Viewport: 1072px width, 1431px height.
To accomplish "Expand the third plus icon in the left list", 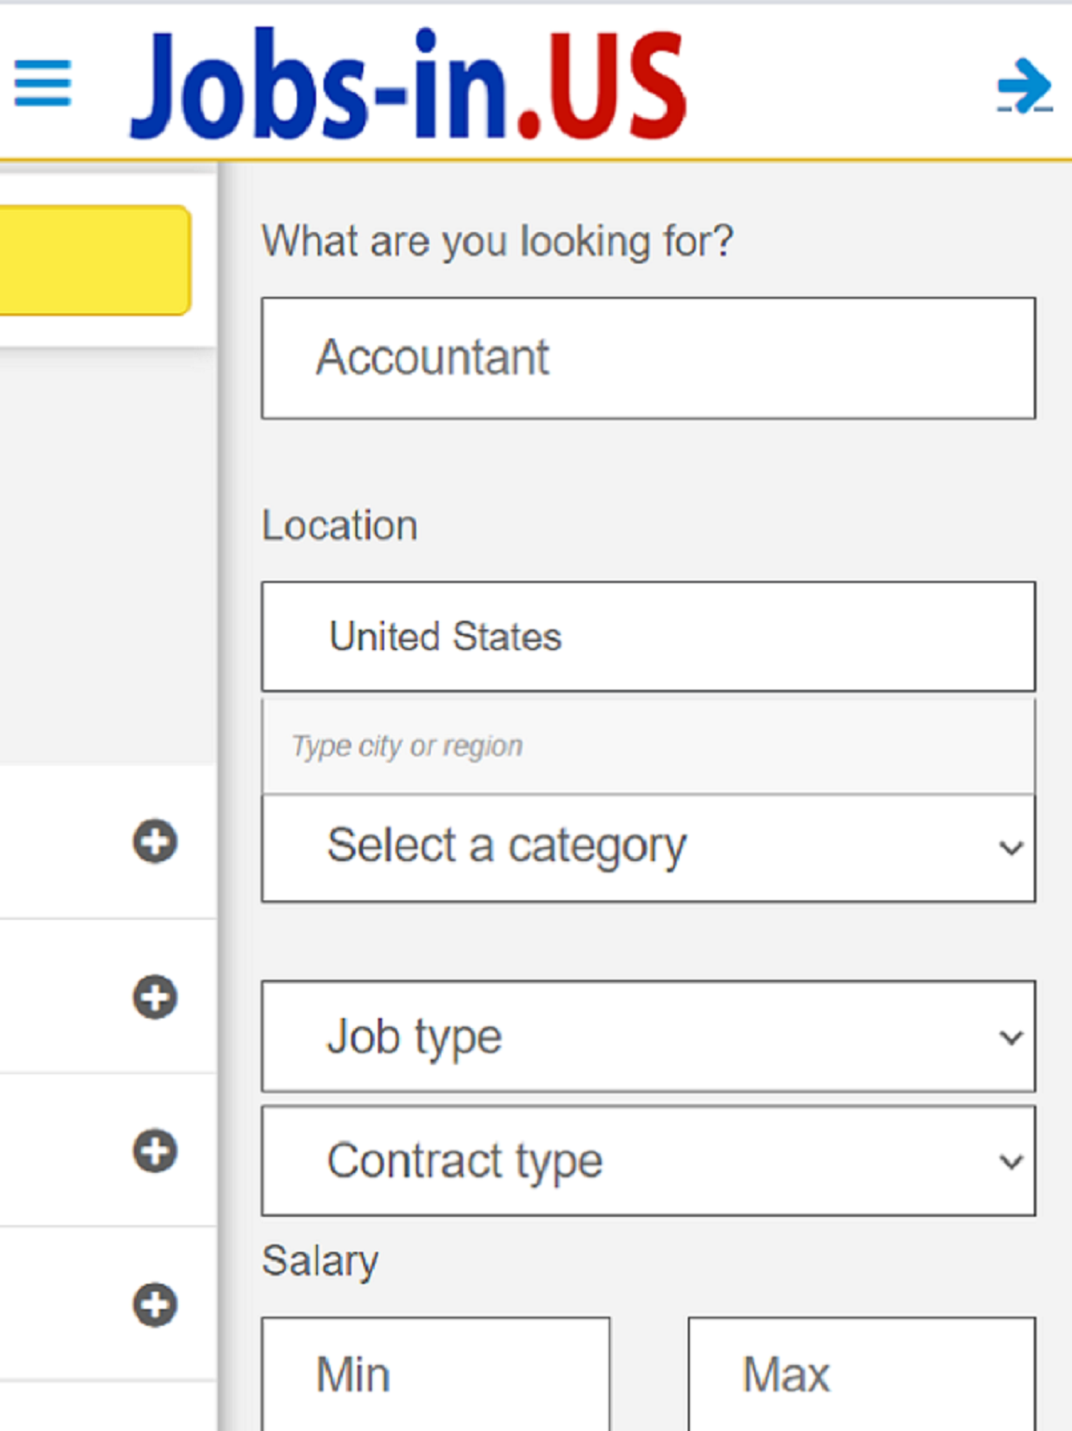I will 155,1151.
